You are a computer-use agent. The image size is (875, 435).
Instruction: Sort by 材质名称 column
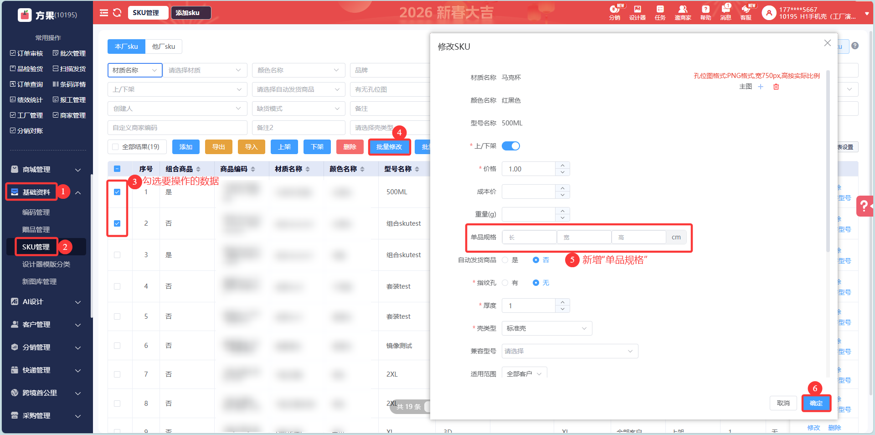pos(308,169)
